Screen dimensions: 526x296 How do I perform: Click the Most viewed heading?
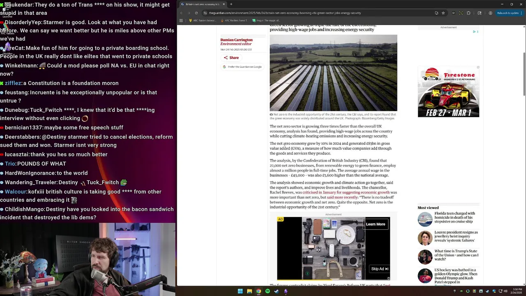point(428,208)
